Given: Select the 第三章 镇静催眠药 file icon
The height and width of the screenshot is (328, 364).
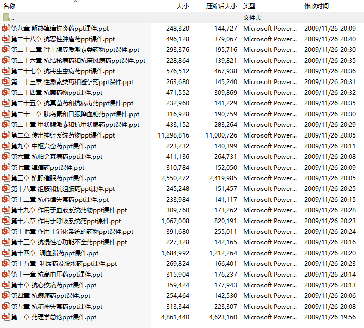Looking at the screenshot, I should pyautogui.click(x=6, y=178).
